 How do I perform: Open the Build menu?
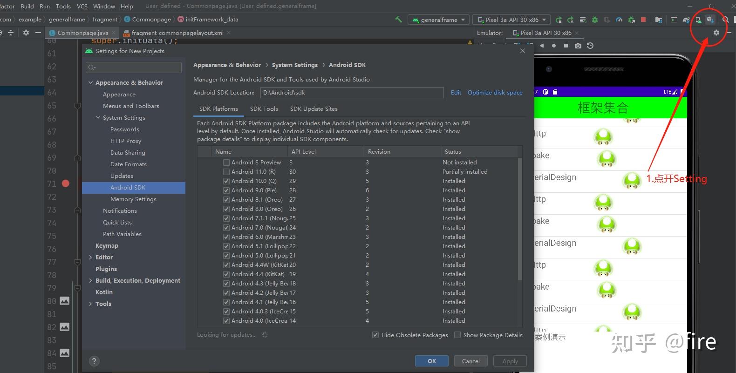pos(27,6)
